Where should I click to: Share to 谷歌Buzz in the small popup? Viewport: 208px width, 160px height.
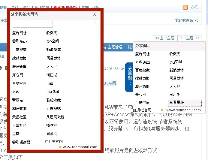(143, 62)
